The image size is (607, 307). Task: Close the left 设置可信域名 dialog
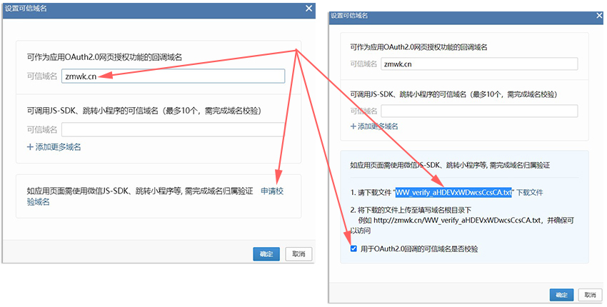tap(308, 9)
